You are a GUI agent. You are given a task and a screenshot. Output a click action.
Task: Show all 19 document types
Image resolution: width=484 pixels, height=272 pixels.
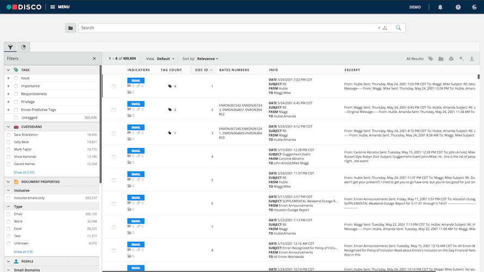23,252
